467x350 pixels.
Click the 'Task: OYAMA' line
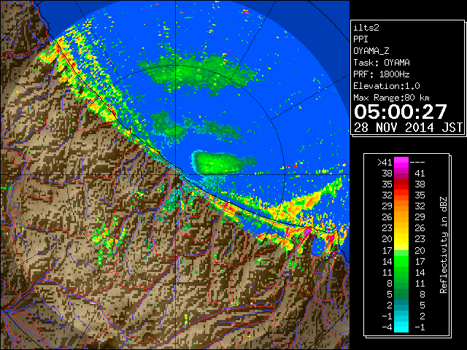pyautogui.click(x=382, y=63)
